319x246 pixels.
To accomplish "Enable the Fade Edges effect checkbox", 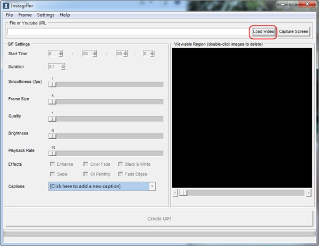I will click(x=121, y=174).
